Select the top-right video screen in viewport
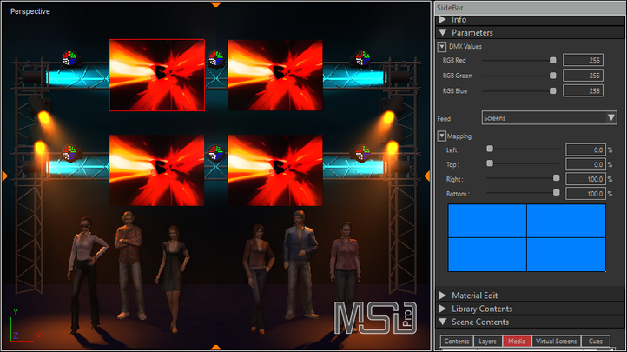The image size is (627, 352). 275,76
